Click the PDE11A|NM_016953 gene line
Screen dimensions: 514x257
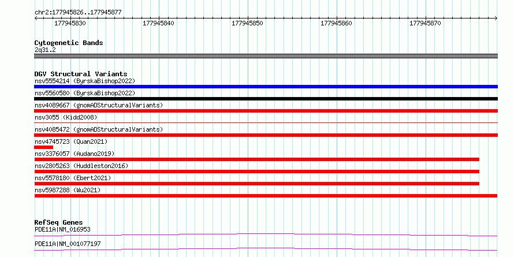tap(266, 234)
